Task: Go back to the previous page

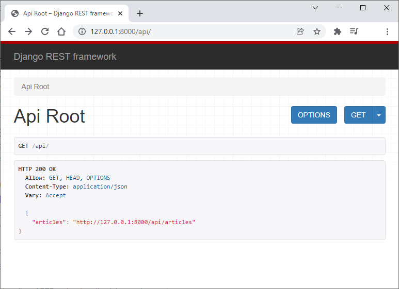Action: pos(12,31)
